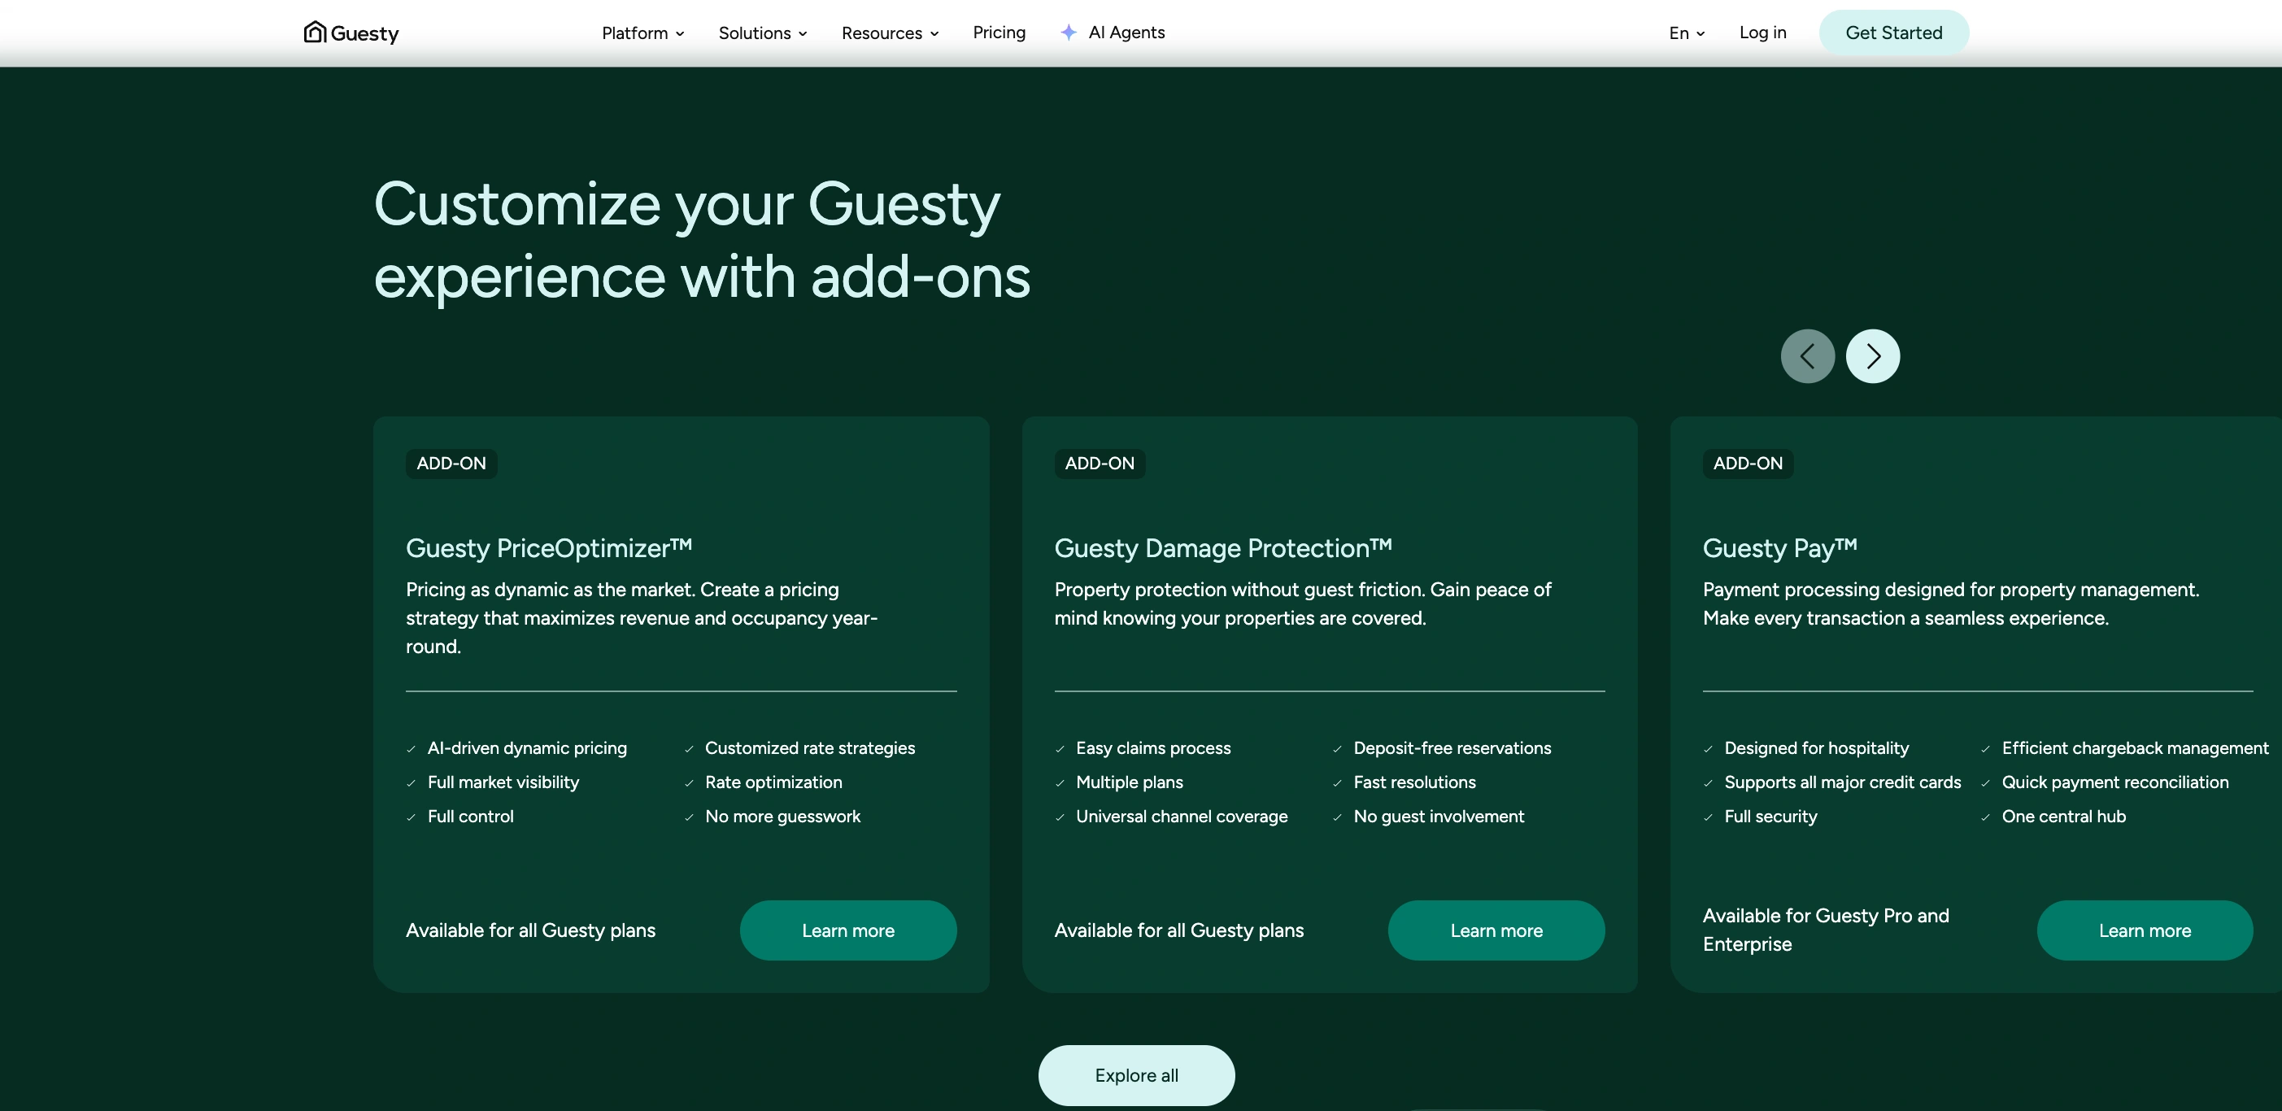2282x1111 pixels.
Task: Click 'Deposit-free reservations' feature text
Action: (x=1452, y=747)
